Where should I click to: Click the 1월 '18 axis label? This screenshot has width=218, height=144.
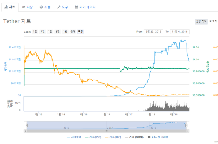pos(151,115)
